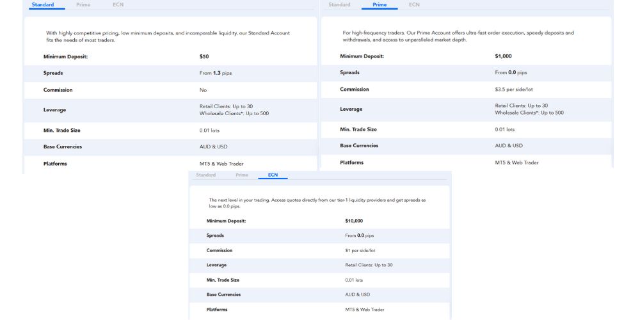Click the Leverage label in the ECN panel
Image resolution: width=640 pixels, height=320 pixels.
click(x=216, y=265)
